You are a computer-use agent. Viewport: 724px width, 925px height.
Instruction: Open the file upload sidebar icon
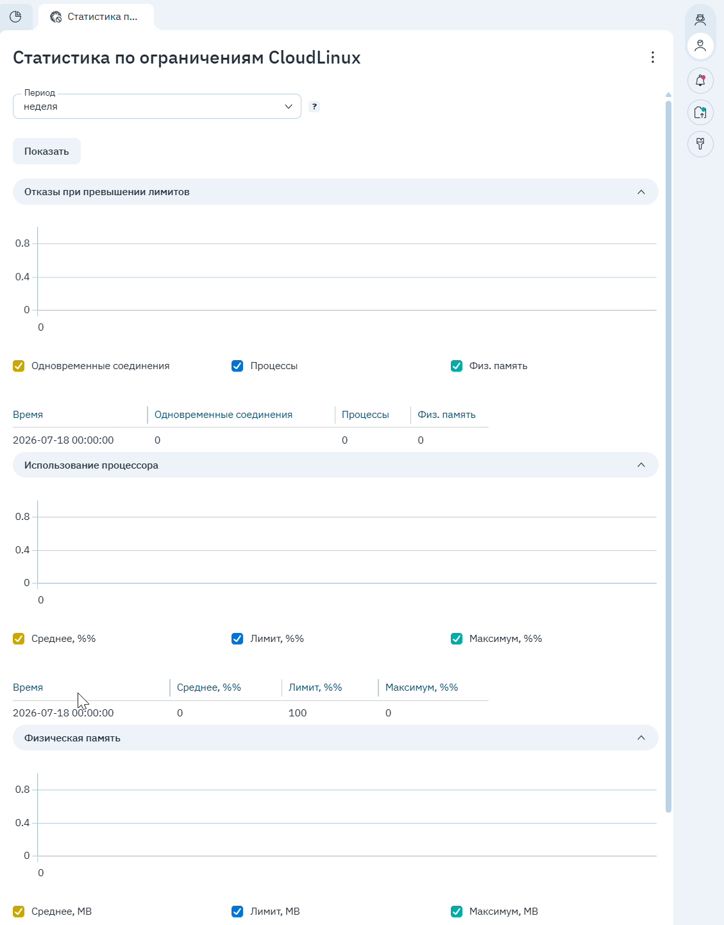tap(700, 112)
